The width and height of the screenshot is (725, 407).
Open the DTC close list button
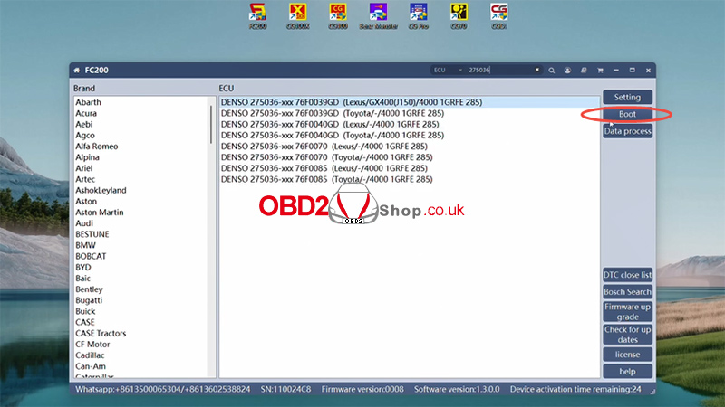point(627,275)
